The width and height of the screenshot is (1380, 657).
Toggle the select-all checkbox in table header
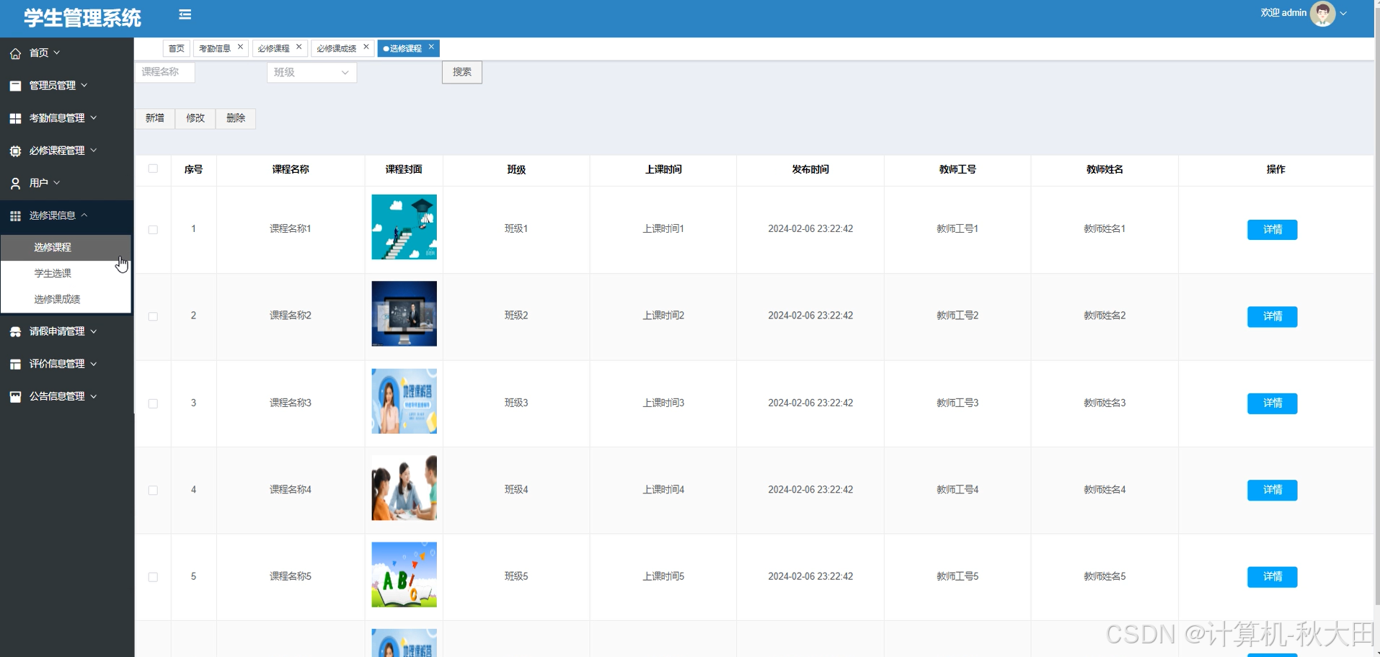pyautogui.click(x=153, y=169)
